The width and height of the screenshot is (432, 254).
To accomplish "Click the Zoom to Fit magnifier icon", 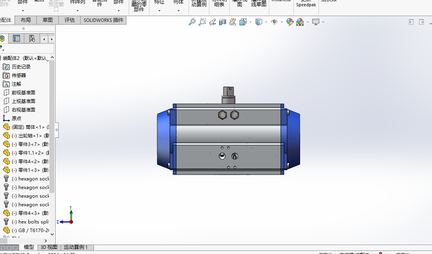I will click(x=192, y=22).
